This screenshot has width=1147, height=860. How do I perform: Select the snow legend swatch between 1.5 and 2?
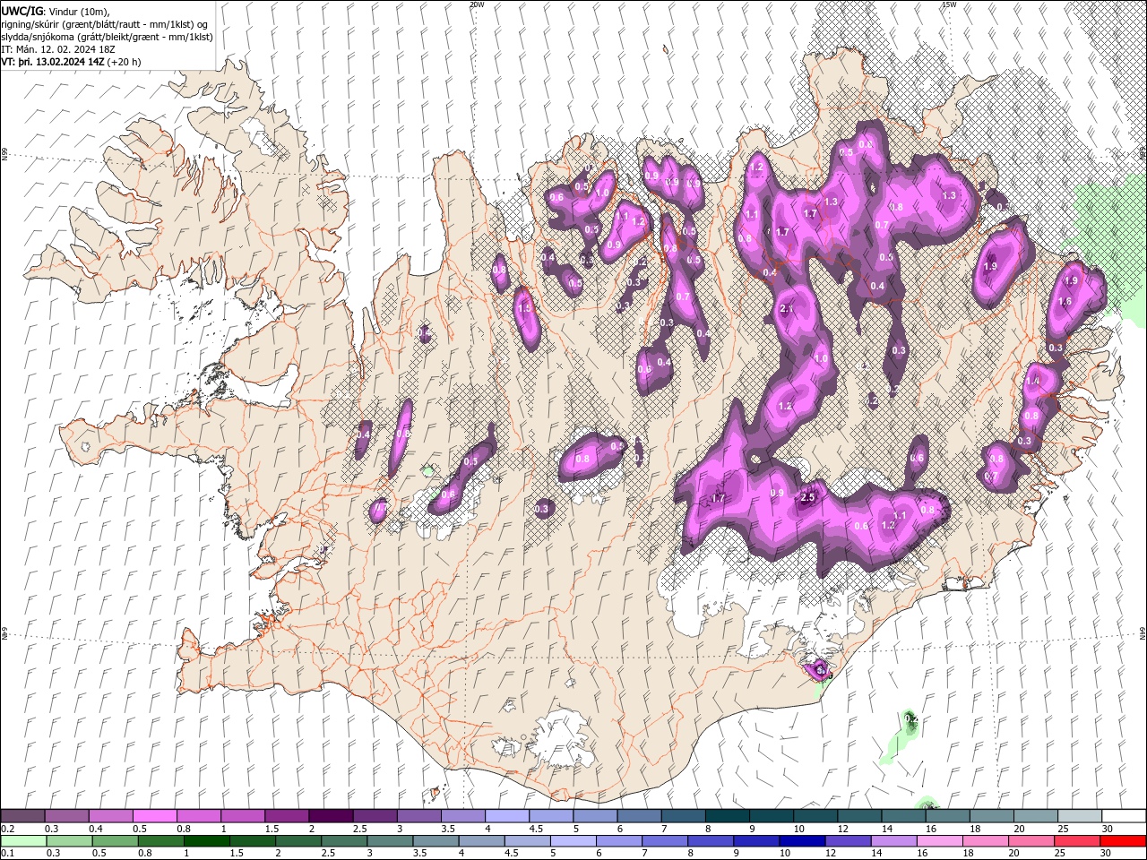287,816
